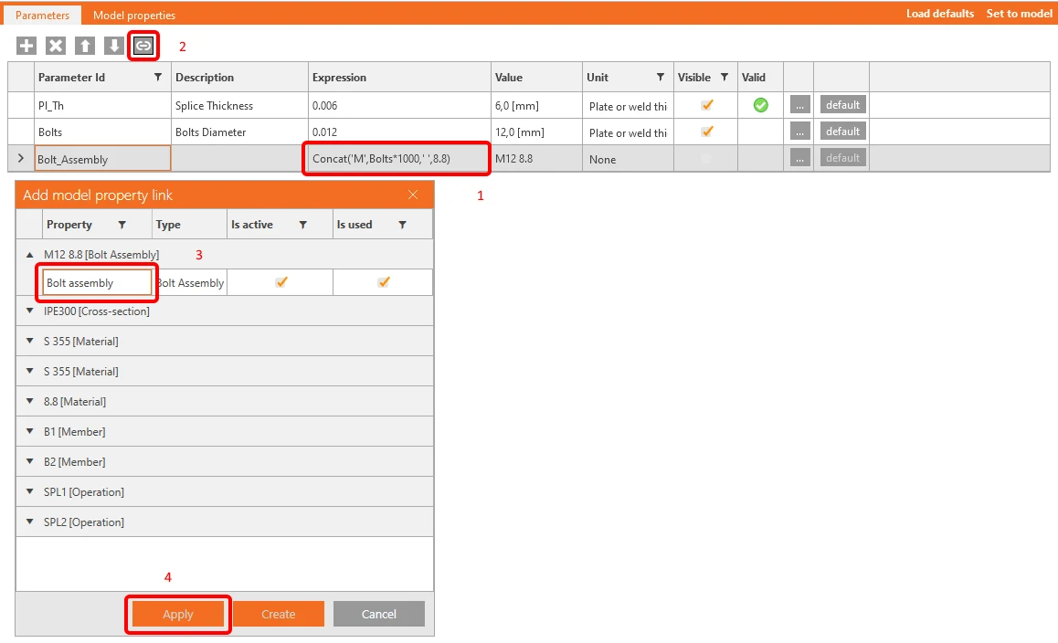
Task: Click Load defaults link
Action: pyautogui.click(x=940, y=14)
